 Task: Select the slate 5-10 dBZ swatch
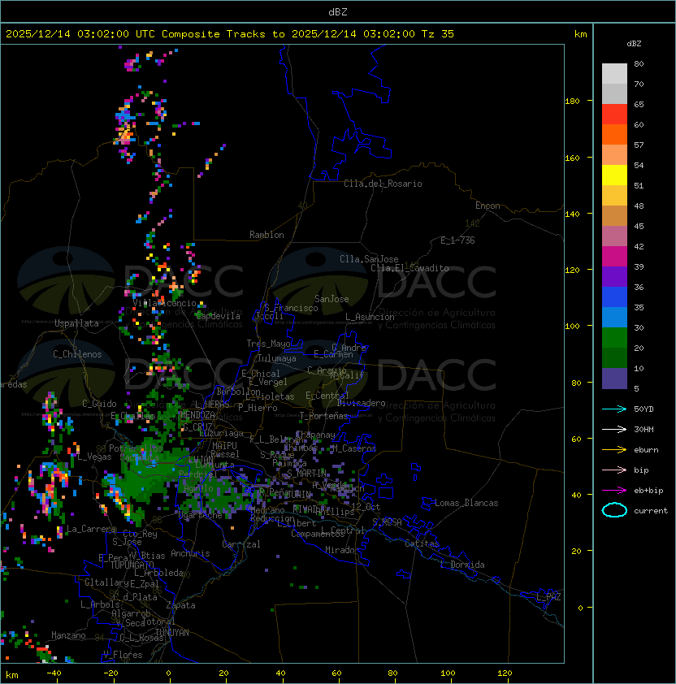click(614, 379)
